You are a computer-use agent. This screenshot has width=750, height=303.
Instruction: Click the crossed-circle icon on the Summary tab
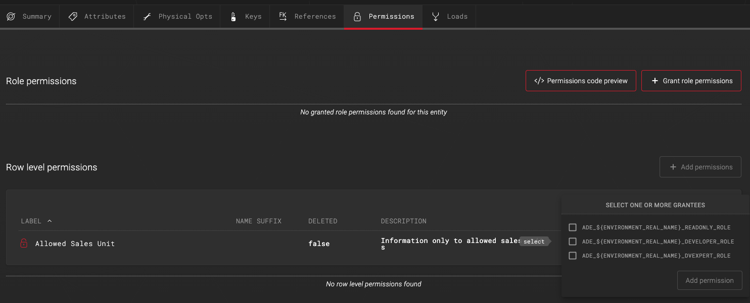[x=11, y=16]
